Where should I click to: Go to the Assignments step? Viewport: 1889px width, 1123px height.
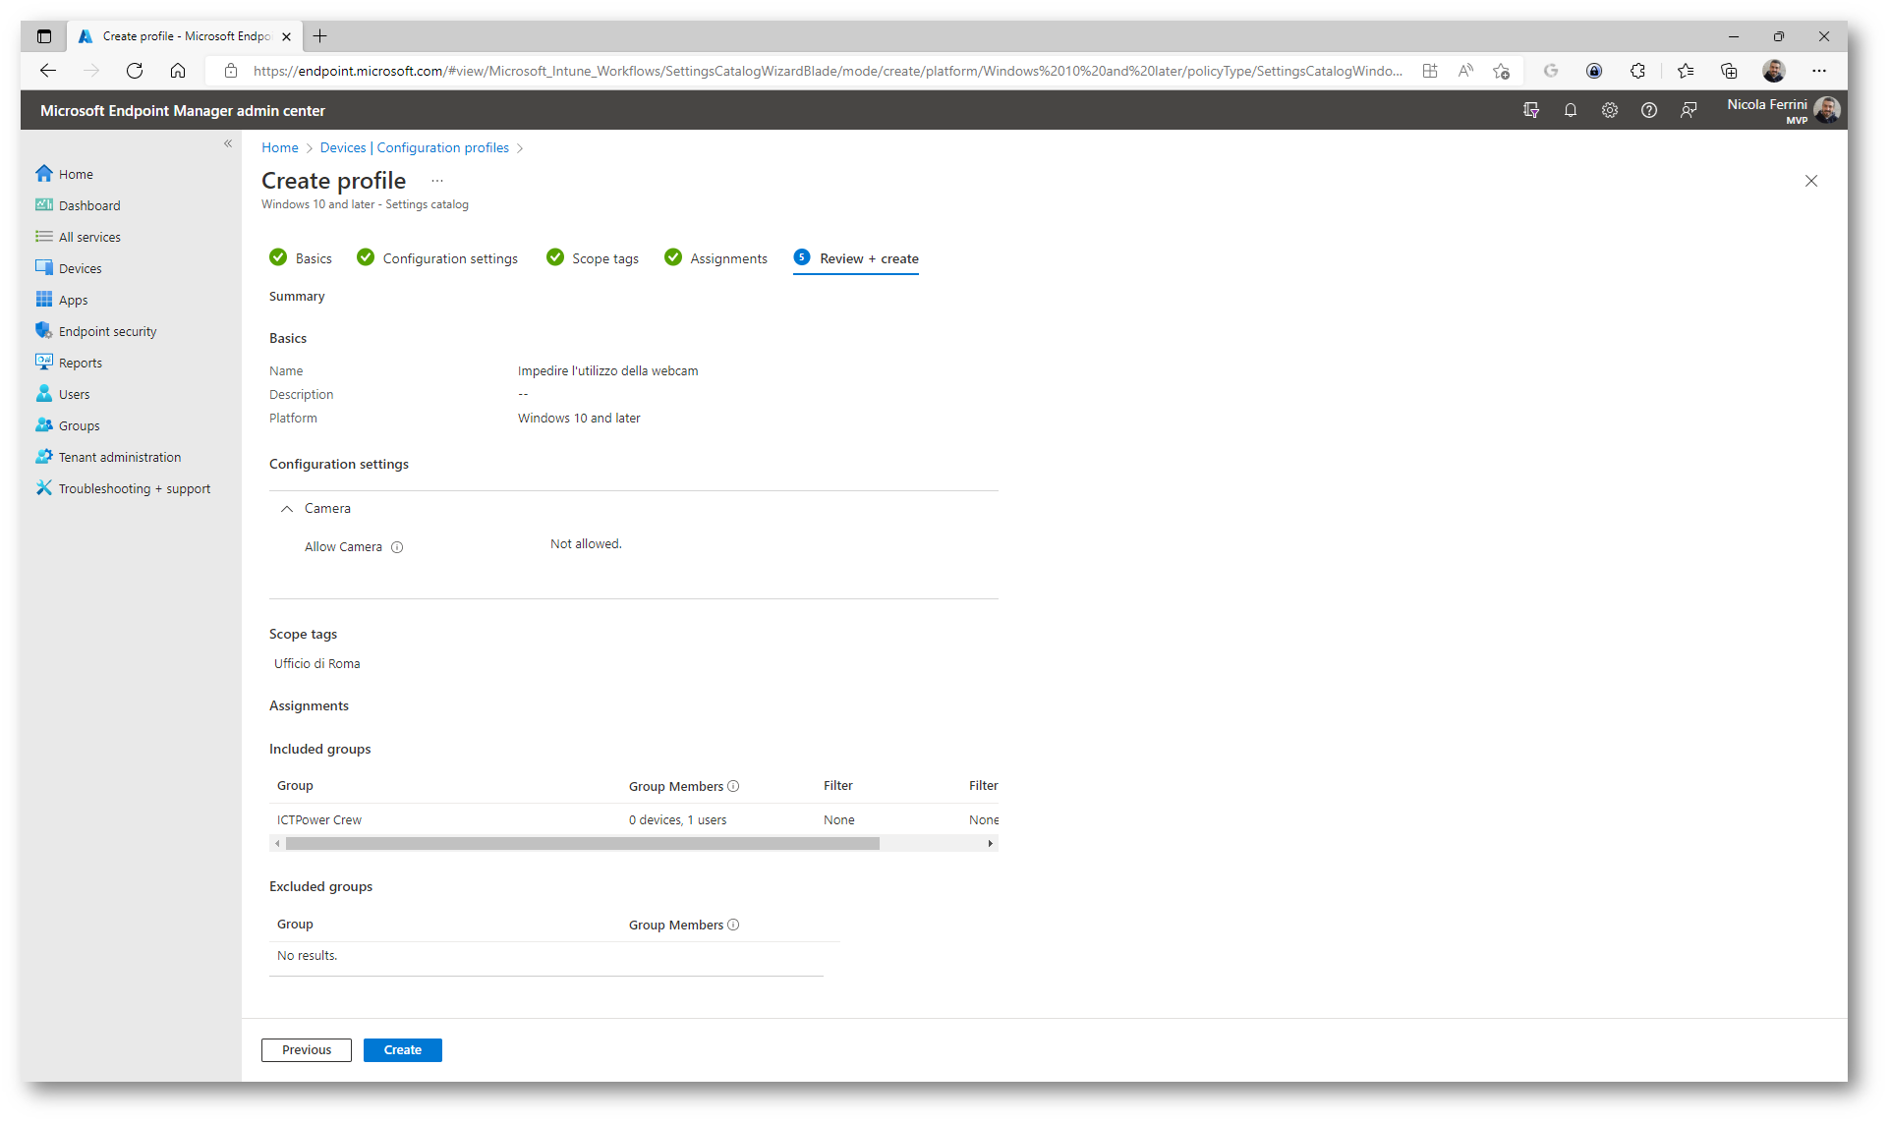(716, 258)
